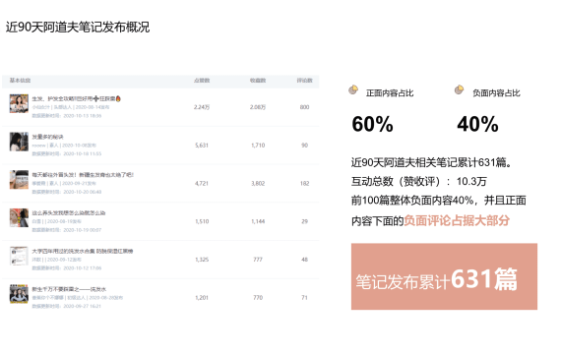Image resolution: width=561 pixels, height=354 pixels.
Task: Click the 1,201 likes value
Action: coord(202,298)
